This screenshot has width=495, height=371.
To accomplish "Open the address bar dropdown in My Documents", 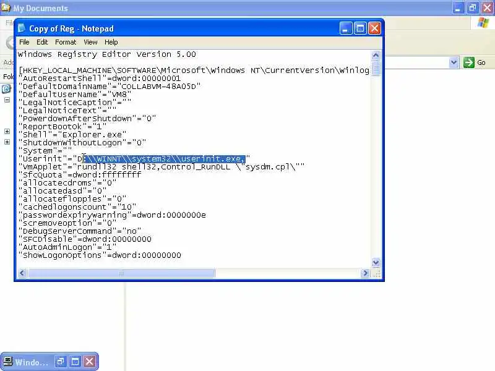I will click(454, 62).
